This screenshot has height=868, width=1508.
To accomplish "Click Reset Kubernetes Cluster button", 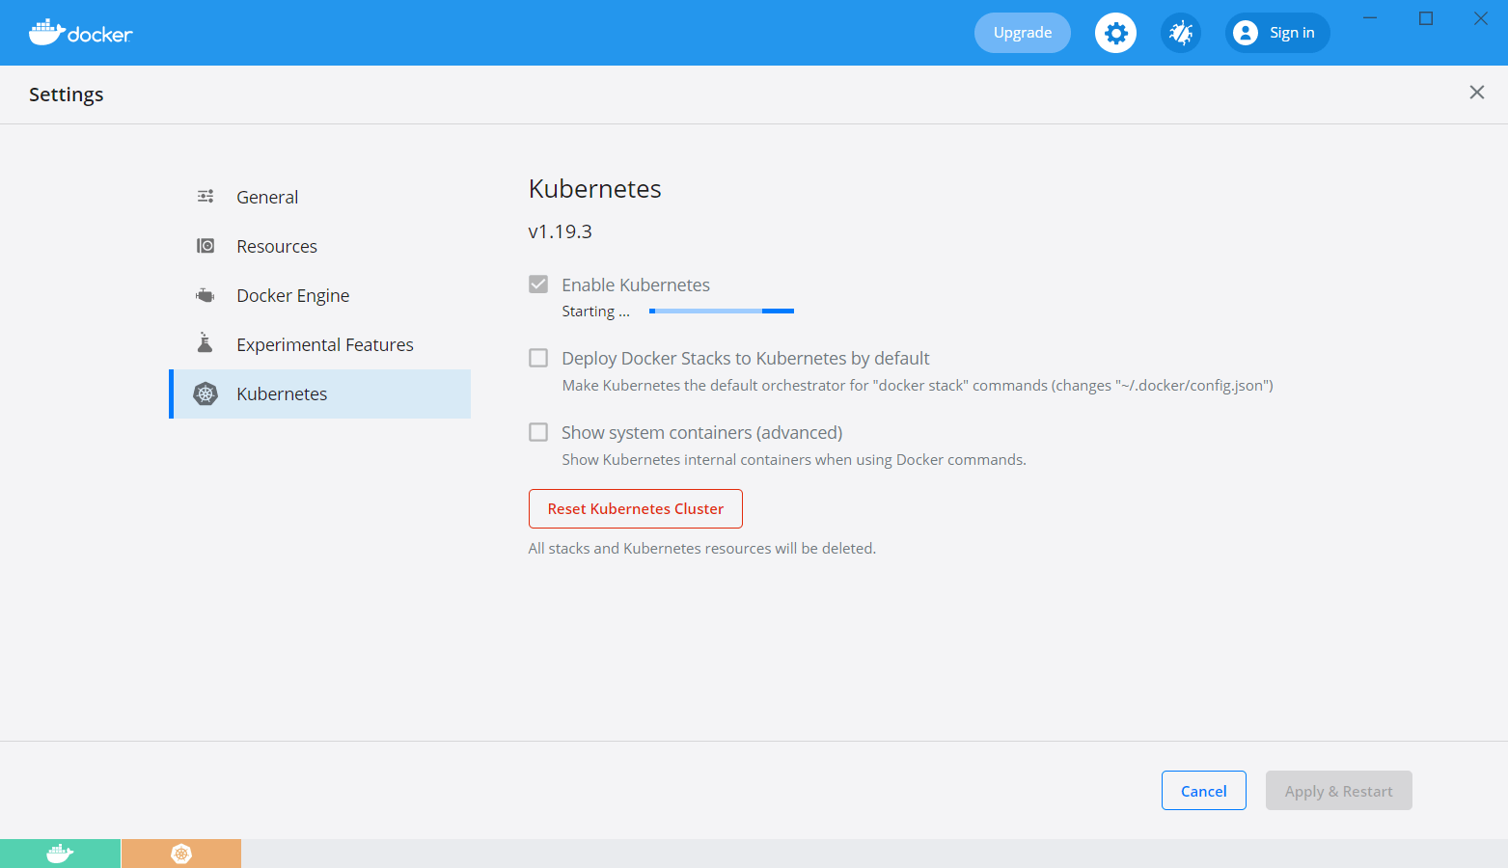I will (x=636, y=508).
